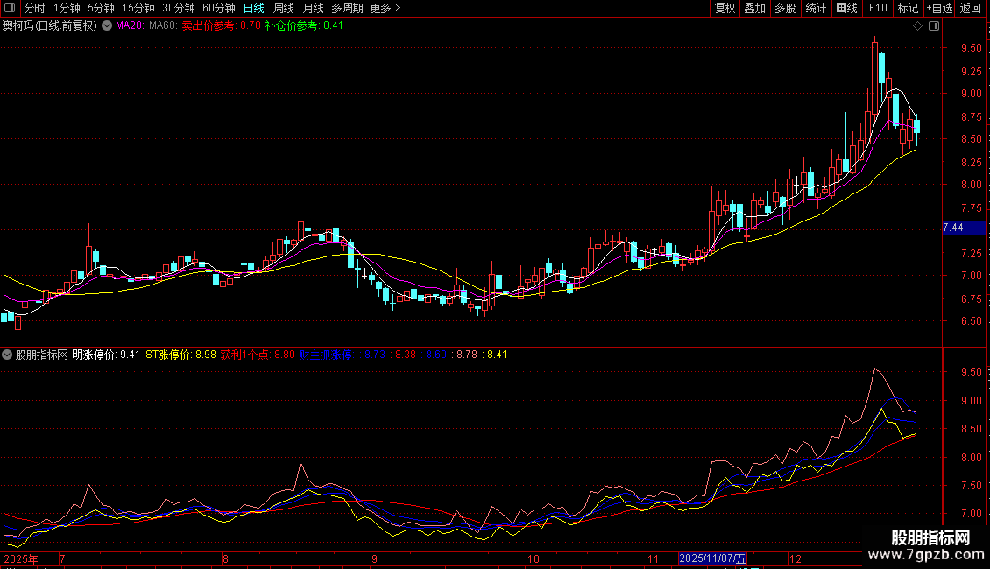Select the 日线 daily tab
Screen dimensions: 990x569
coord(254,8)
